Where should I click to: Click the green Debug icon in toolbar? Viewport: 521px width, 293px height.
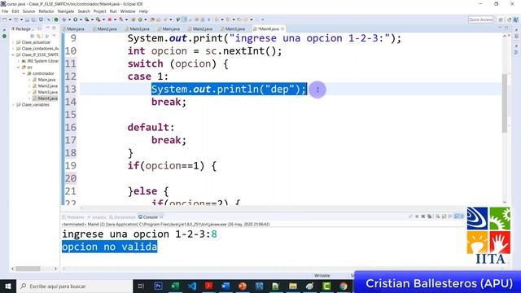click(63, 20)
